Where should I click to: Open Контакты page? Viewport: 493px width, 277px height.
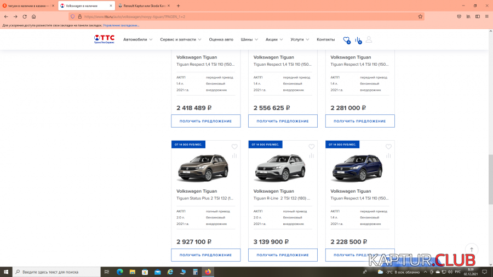pos(326,39)
